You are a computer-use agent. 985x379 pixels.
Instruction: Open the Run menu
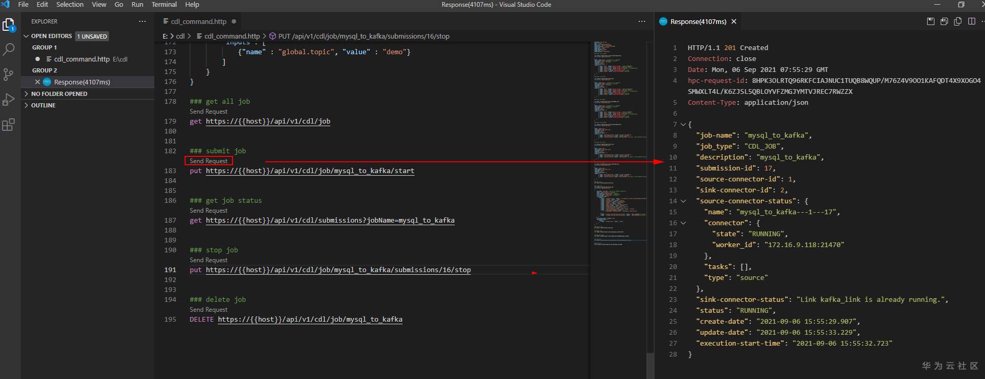(137, 4)
